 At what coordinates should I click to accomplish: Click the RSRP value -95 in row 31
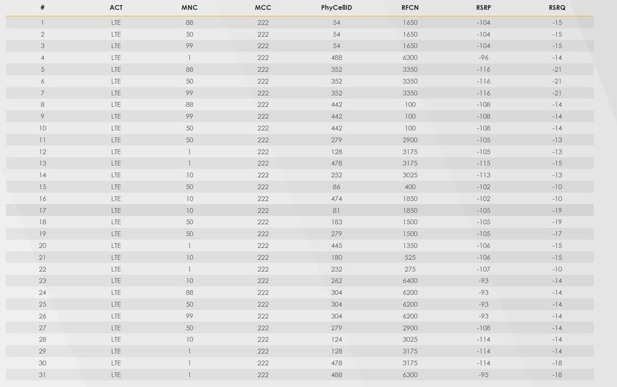(483, 375)
